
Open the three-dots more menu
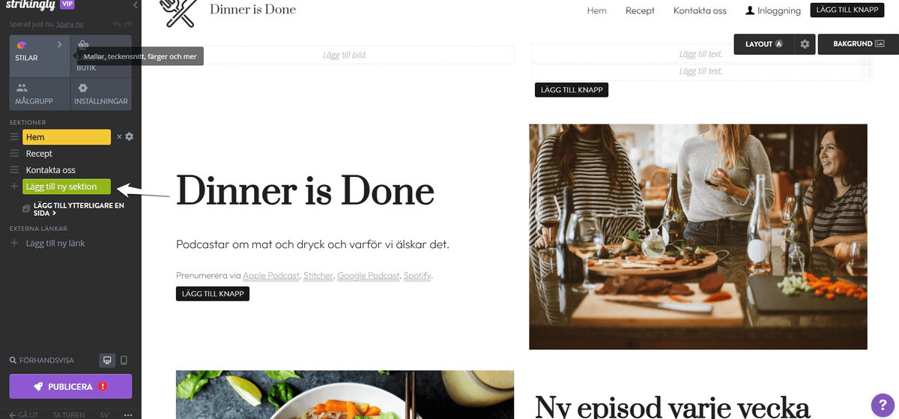click(128, 415)
